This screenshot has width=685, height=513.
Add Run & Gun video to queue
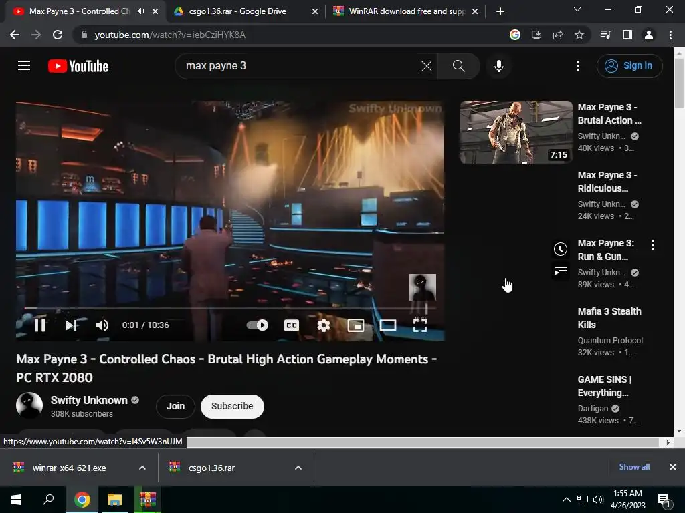pyautogui.click(x=561, y=271)
